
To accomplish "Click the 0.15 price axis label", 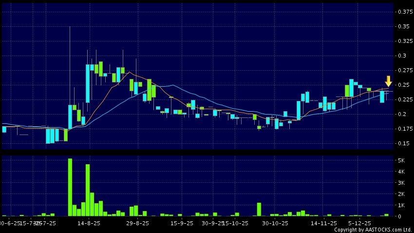I will click(x=403, y=143).
